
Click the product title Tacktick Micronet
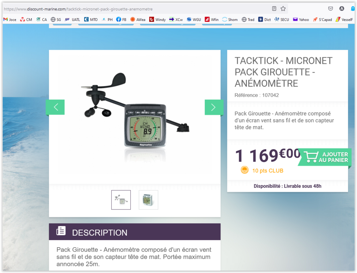(x=284, y=72)
